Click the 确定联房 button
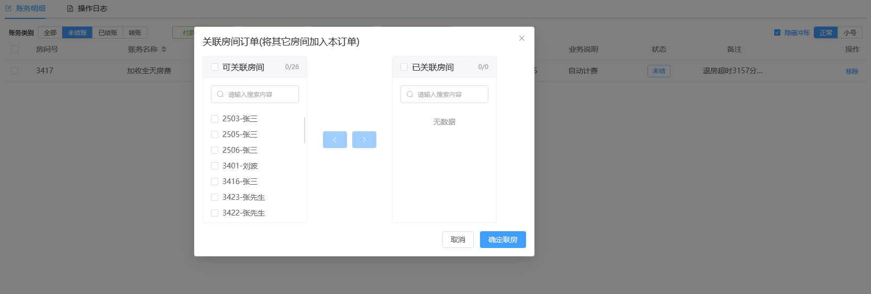This screenshot has width=871, height=294. (503, 240)
